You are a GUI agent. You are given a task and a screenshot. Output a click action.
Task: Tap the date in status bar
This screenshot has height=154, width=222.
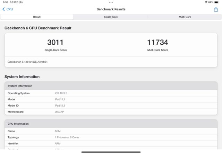click(16, 2)
